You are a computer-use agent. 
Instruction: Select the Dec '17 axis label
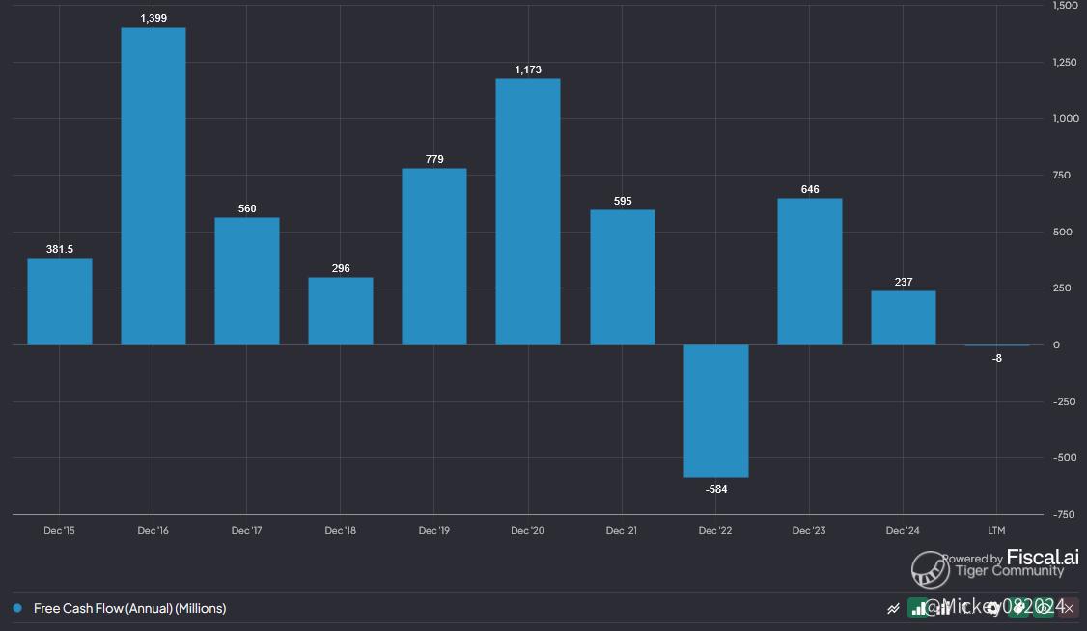pos(246,530)
